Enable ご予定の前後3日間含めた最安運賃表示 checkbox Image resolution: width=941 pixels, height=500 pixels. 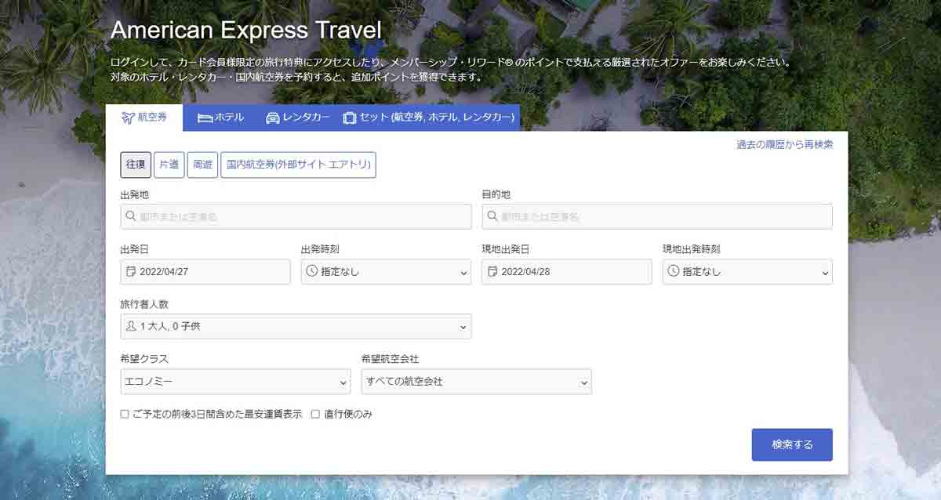click(125, 414)
